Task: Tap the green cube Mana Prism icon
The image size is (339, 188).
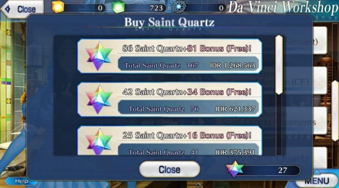Action: [x=118, y=7]
